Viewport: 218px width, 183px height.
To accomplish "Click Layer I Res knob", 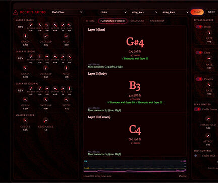I will [63, 25].
